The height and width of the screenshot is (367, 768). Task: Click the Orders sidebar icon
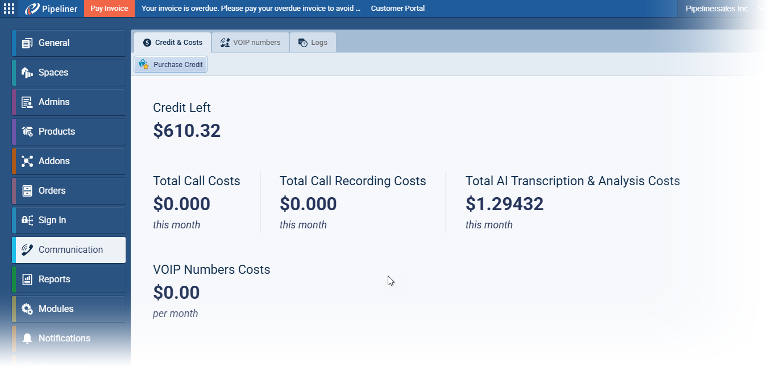pos(27,191)
